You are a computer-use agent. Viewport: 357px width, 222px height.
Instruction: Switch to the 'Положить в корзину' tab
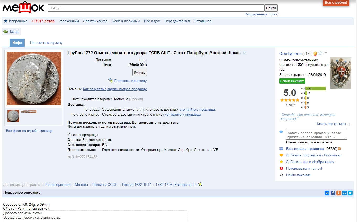pyautogui.click(x=46, y=43)
